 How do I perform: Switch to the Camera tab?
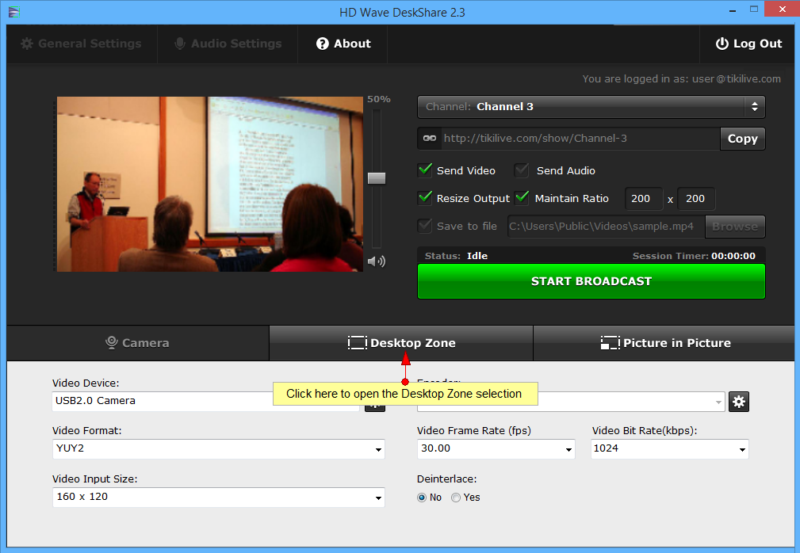(138, 343)
